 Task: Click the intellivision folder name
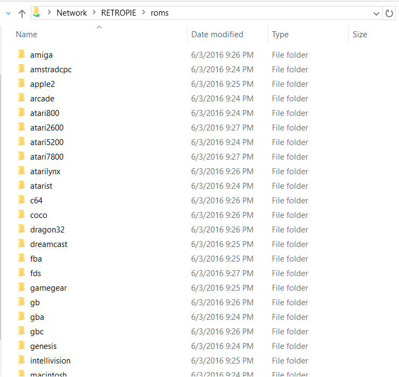51,361
